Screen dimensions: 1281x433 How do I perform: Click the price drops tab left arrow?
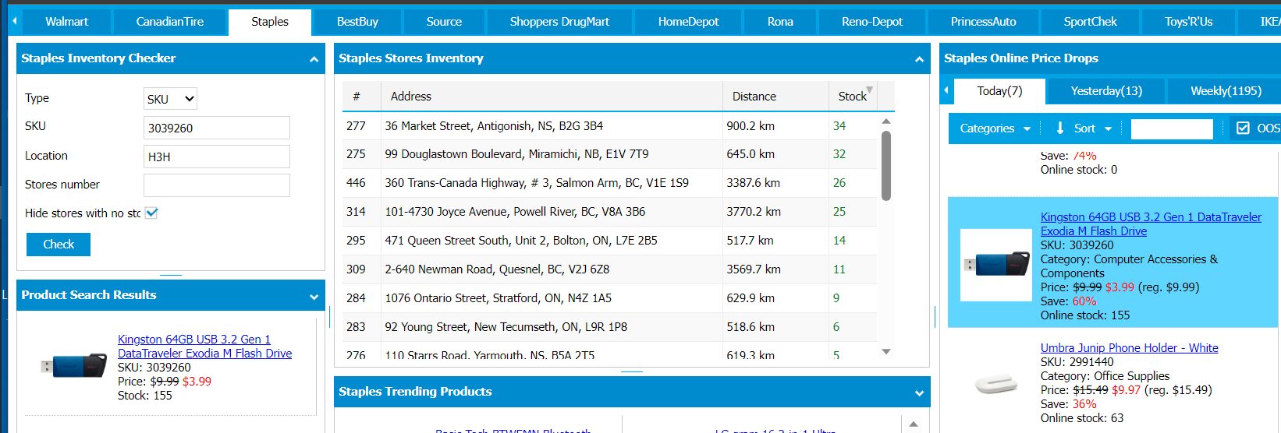pyautogui.click(x=946, y=91)
